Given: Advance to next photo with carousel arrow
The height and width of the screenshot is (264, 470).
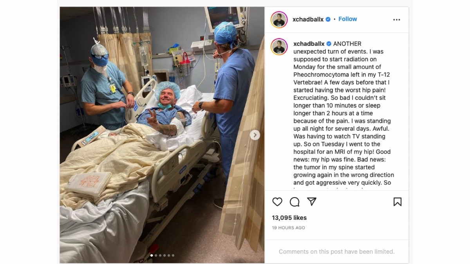Looking at the screenshot, I should point(255,135).
